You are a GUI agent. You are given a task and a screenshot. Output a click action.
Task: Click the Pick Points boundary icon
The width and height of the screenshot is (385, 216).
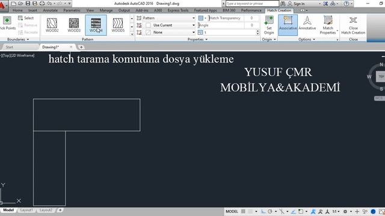tap(7, 20)
